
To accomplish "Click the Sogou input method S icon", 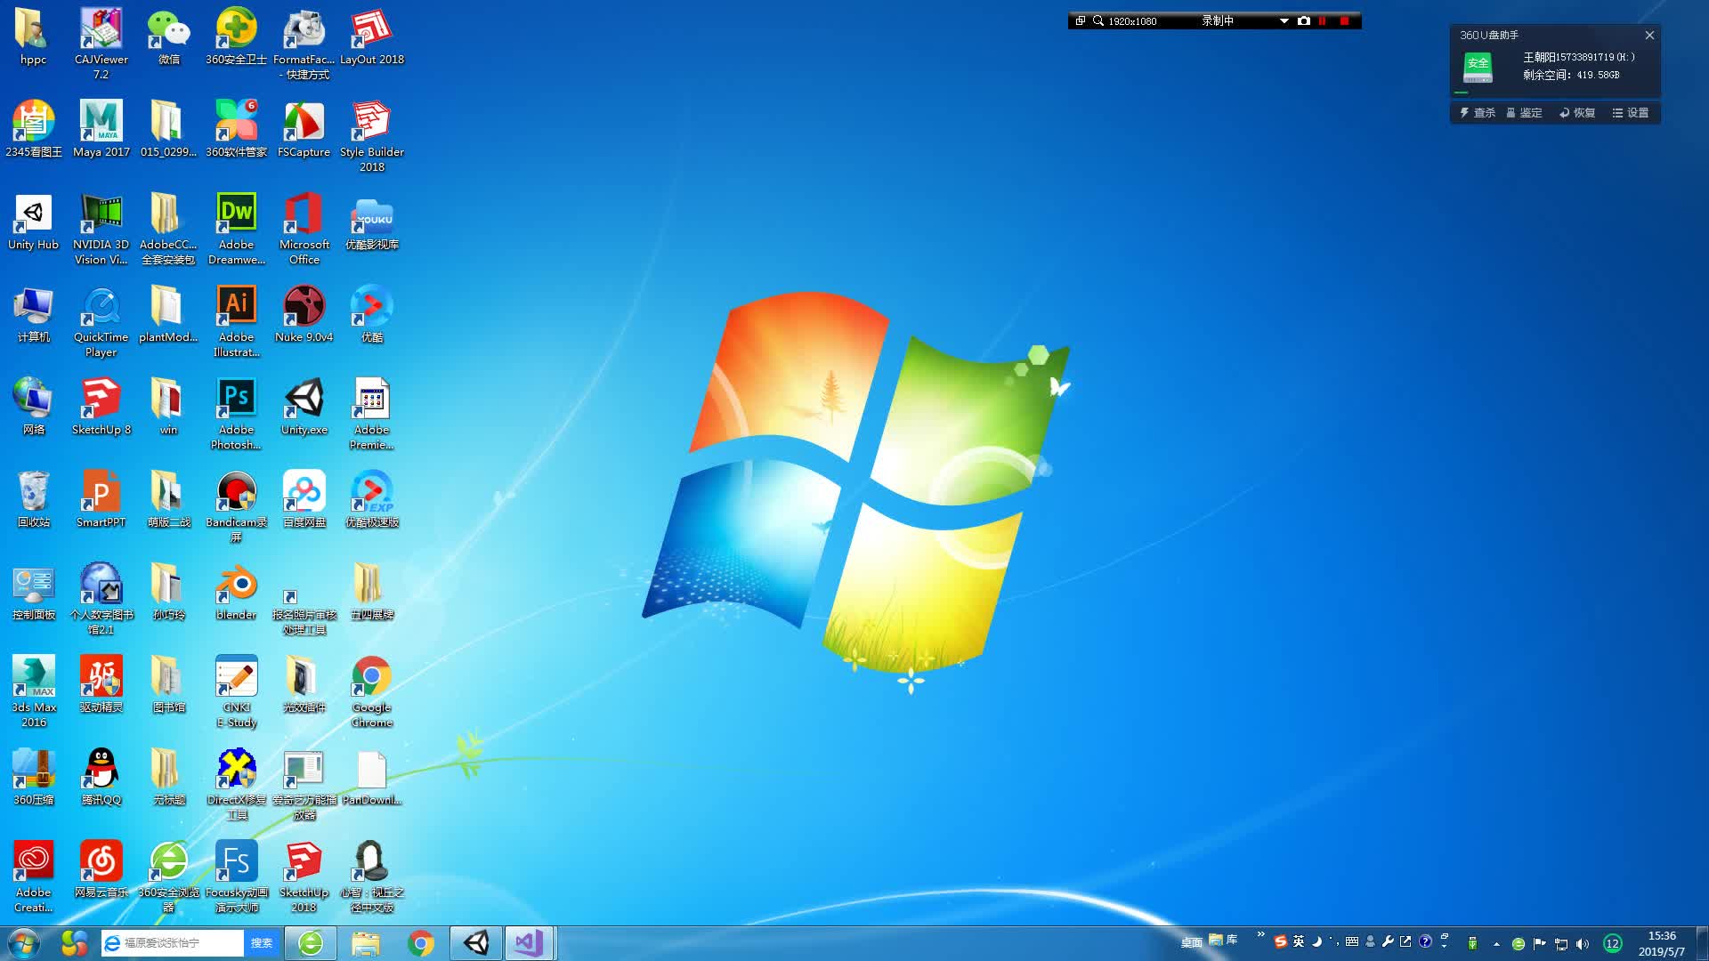I will pyautogui.click(x=1280, y=941).
